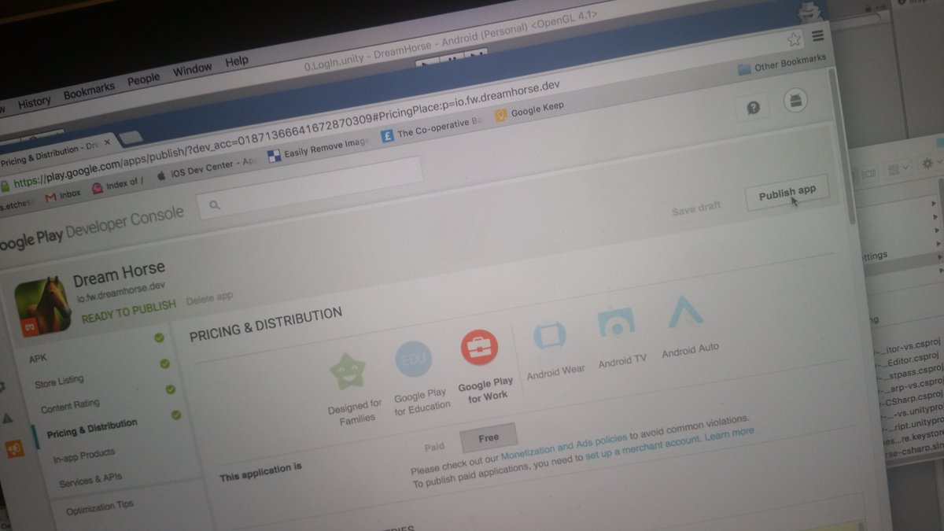Click the Pricing & Distribution green checkmark
The height and width of the screenshot is (531, 944).
[x=176, y=414]
